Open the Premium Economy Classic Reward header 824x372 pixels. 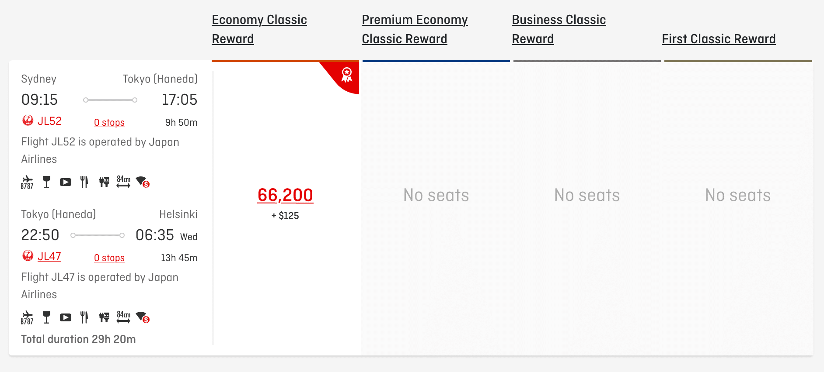(415, 29)
